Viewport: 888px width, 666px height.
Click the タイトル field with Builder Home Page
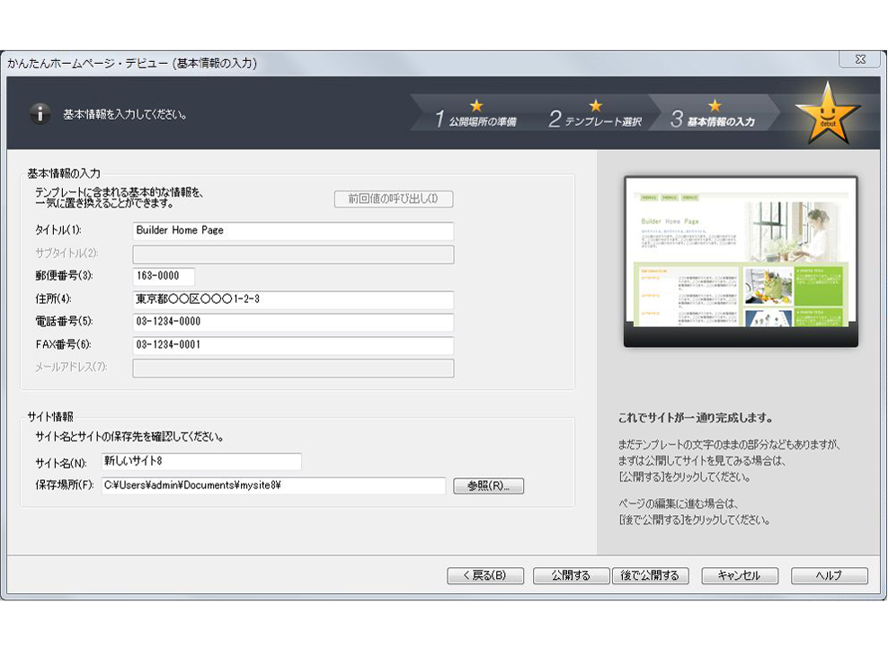click(293, 231)
